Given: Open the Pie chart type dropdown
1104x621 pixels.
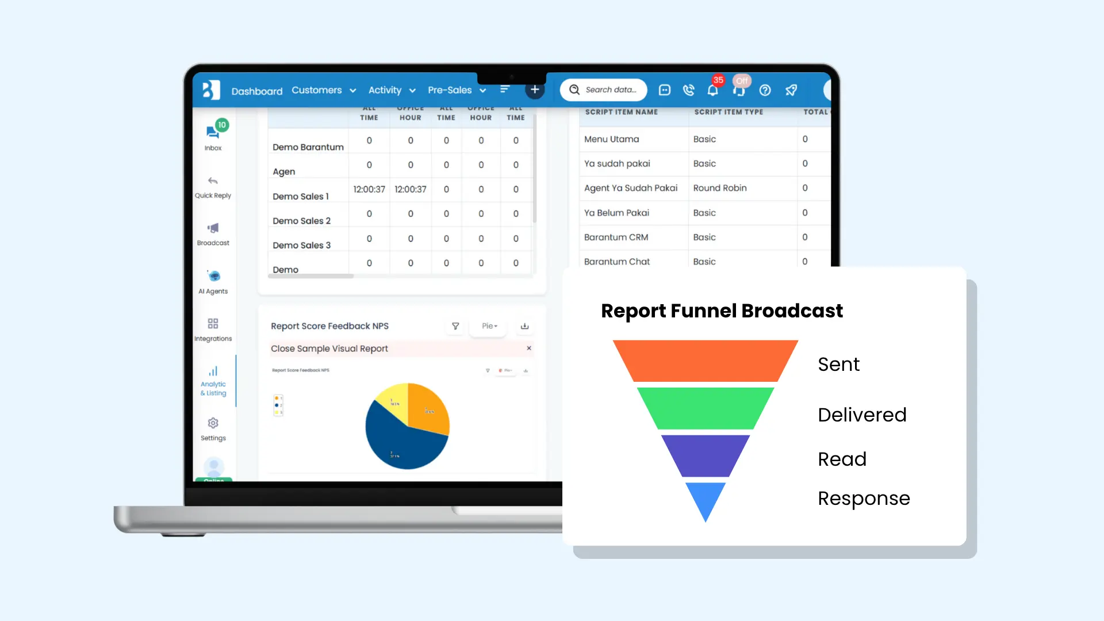Looking at the screenshot, I should tap(489, 326).
